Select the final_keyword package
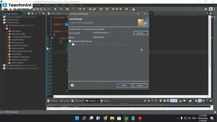The image size is (217, 122). 17,43
